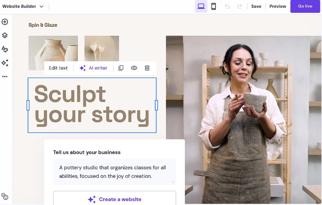Open the help smiley icon at bottom left

click(5, 196)
